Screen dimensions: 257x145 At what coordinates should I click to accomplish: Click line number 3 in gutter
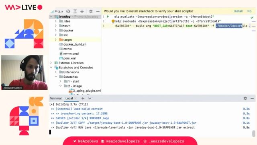104,26
